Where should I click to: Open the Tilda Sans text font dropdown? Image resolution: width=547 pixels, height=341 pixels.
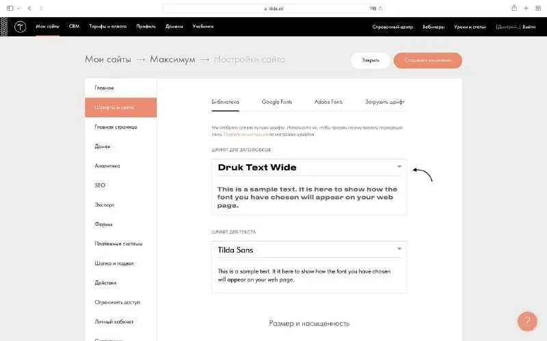pos(309,250)
